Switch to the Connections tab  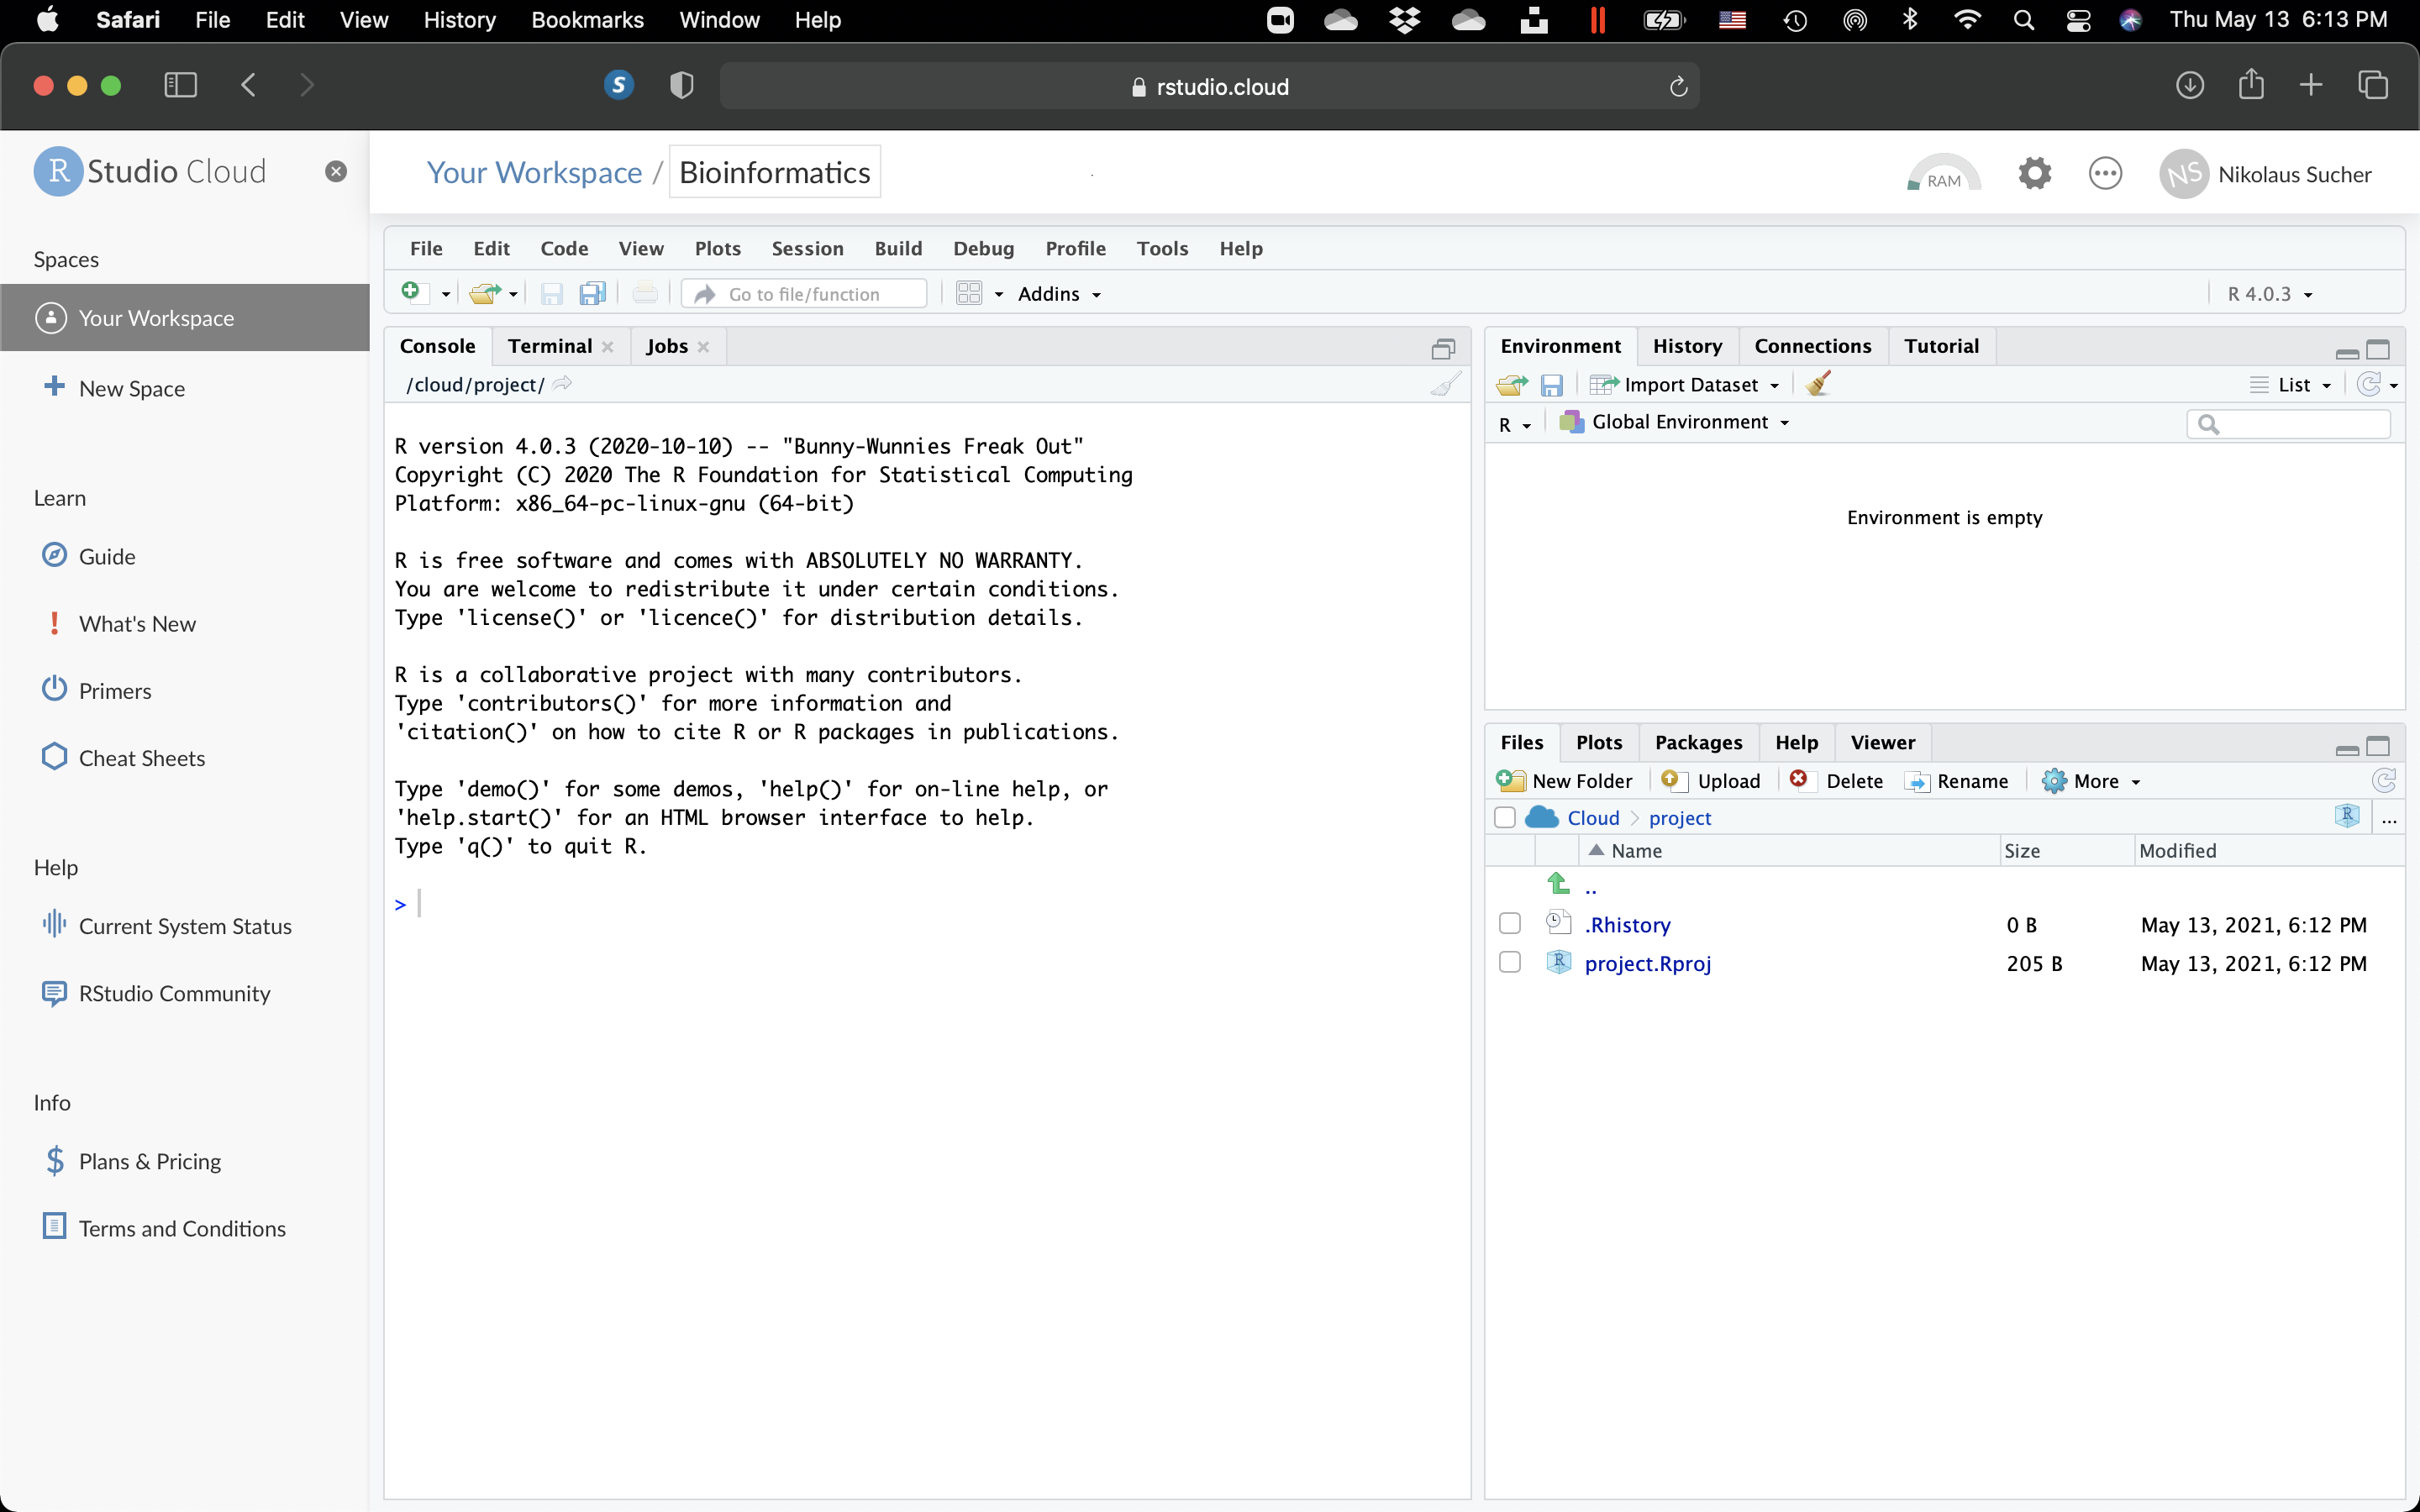[1812, 346]
